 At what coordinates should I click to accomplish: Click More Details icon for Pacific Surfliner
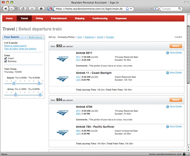(168, 127)
